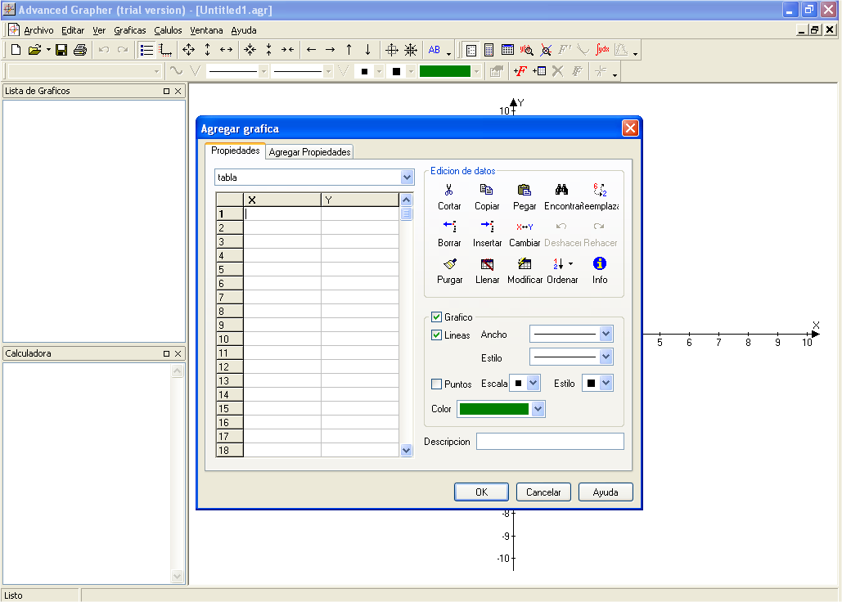Click the Print toolbar icon
The width and height of the screenshot is (842, 602).
point(80,50)
